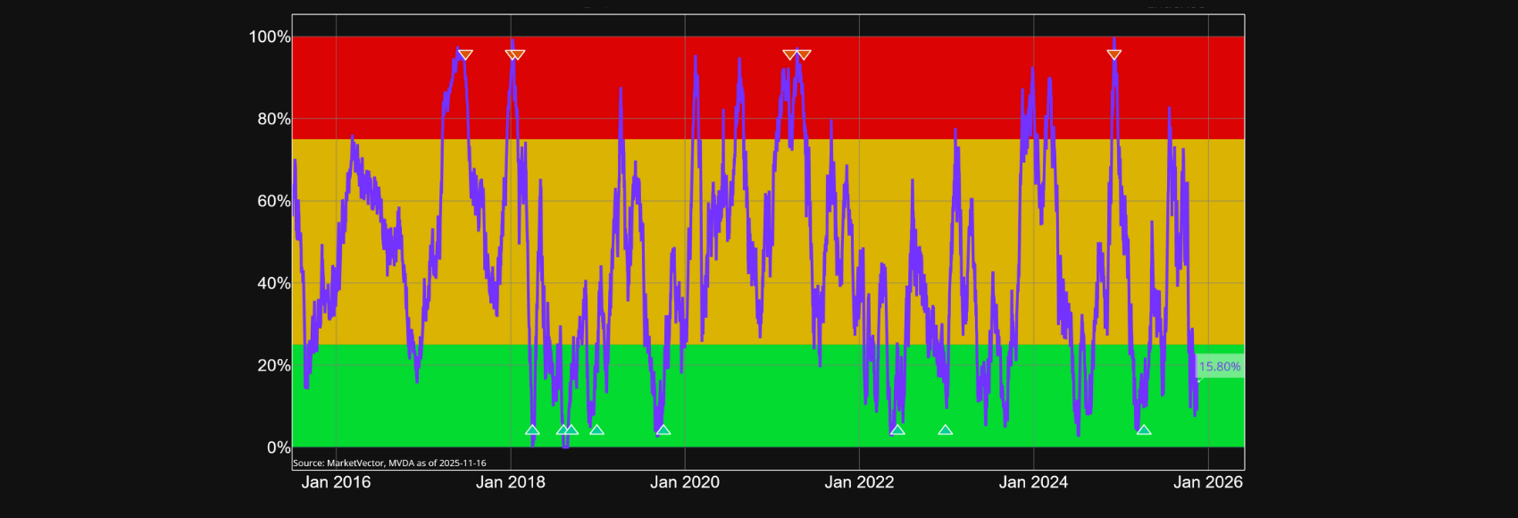This screenshot has height=518, width=1518.
Task: Click the Jan 2024 x-axis label
Action: click(1033, 482)
